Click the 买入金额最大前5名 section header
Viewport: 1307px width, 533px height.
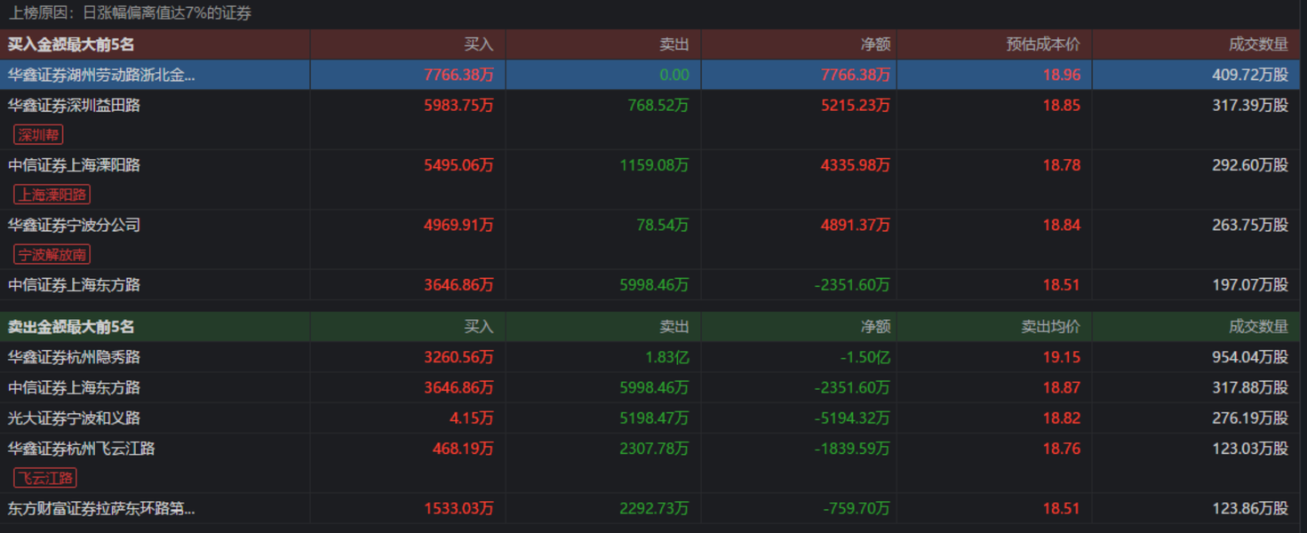[71, 44]
